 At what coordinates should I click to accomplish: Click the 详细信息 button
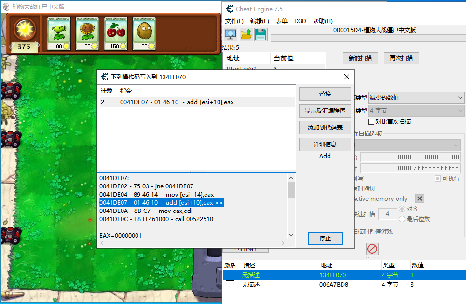point(325,145)
